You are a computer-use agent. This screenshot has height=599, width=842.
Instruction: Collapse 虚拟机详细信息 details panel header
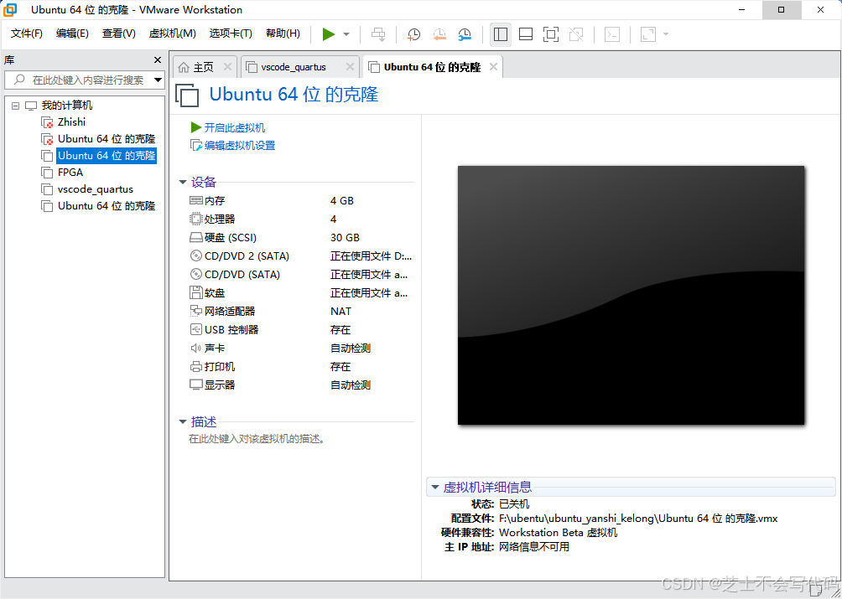[435, 487]
